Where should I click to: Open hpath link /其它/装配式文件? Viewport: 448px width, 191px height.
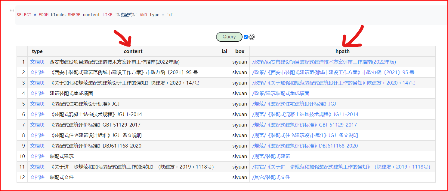click(x=271, y=177)
